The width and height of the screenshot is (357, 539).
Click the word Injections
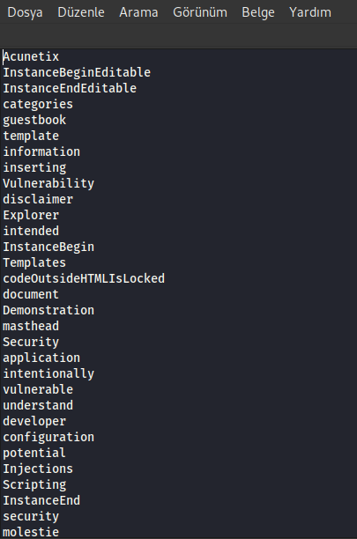(38, 469)
